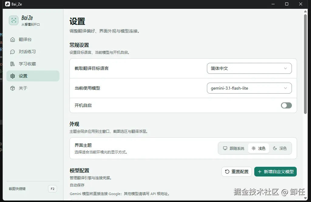Open the 关于 page
The width and height of the screenshot is (311, 202).
(x=33, y=88)
